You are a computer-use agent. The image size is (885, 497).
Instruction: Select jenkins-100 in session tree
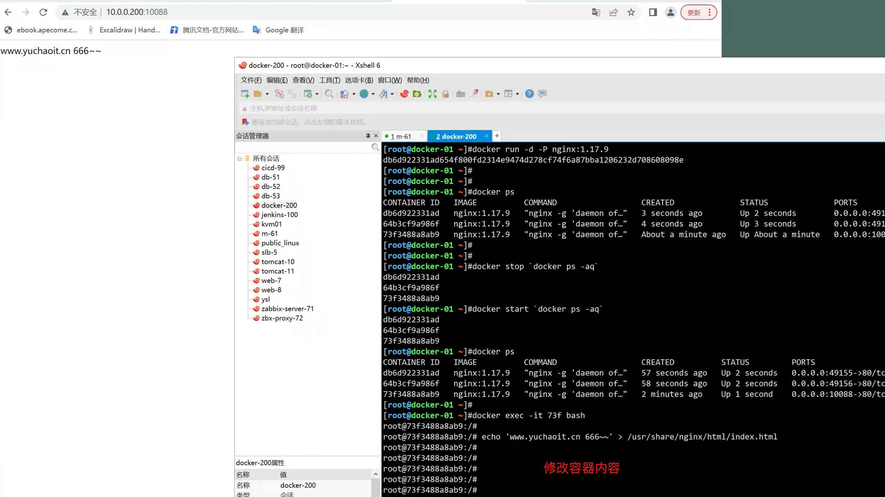[279, 215]
